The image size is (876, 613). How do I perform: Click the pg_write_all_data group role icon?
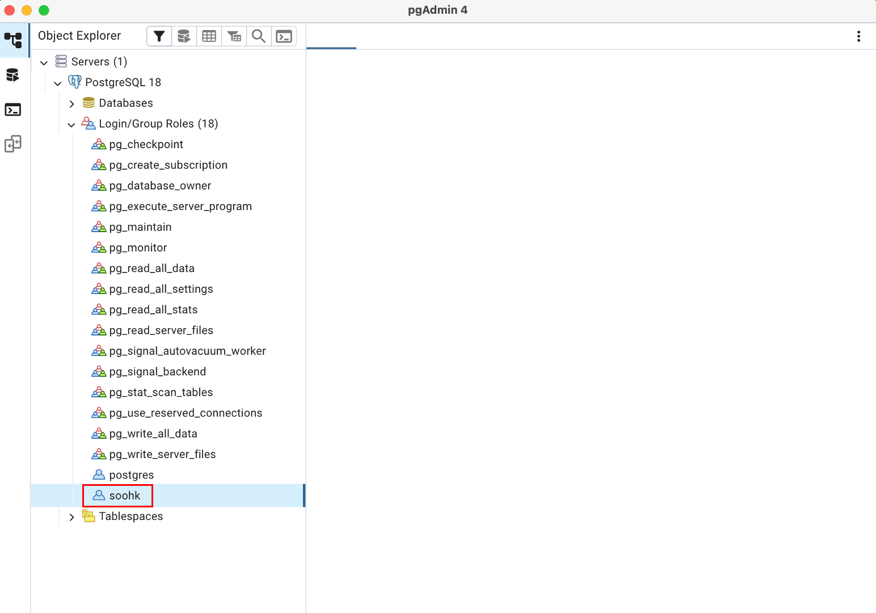99,434
